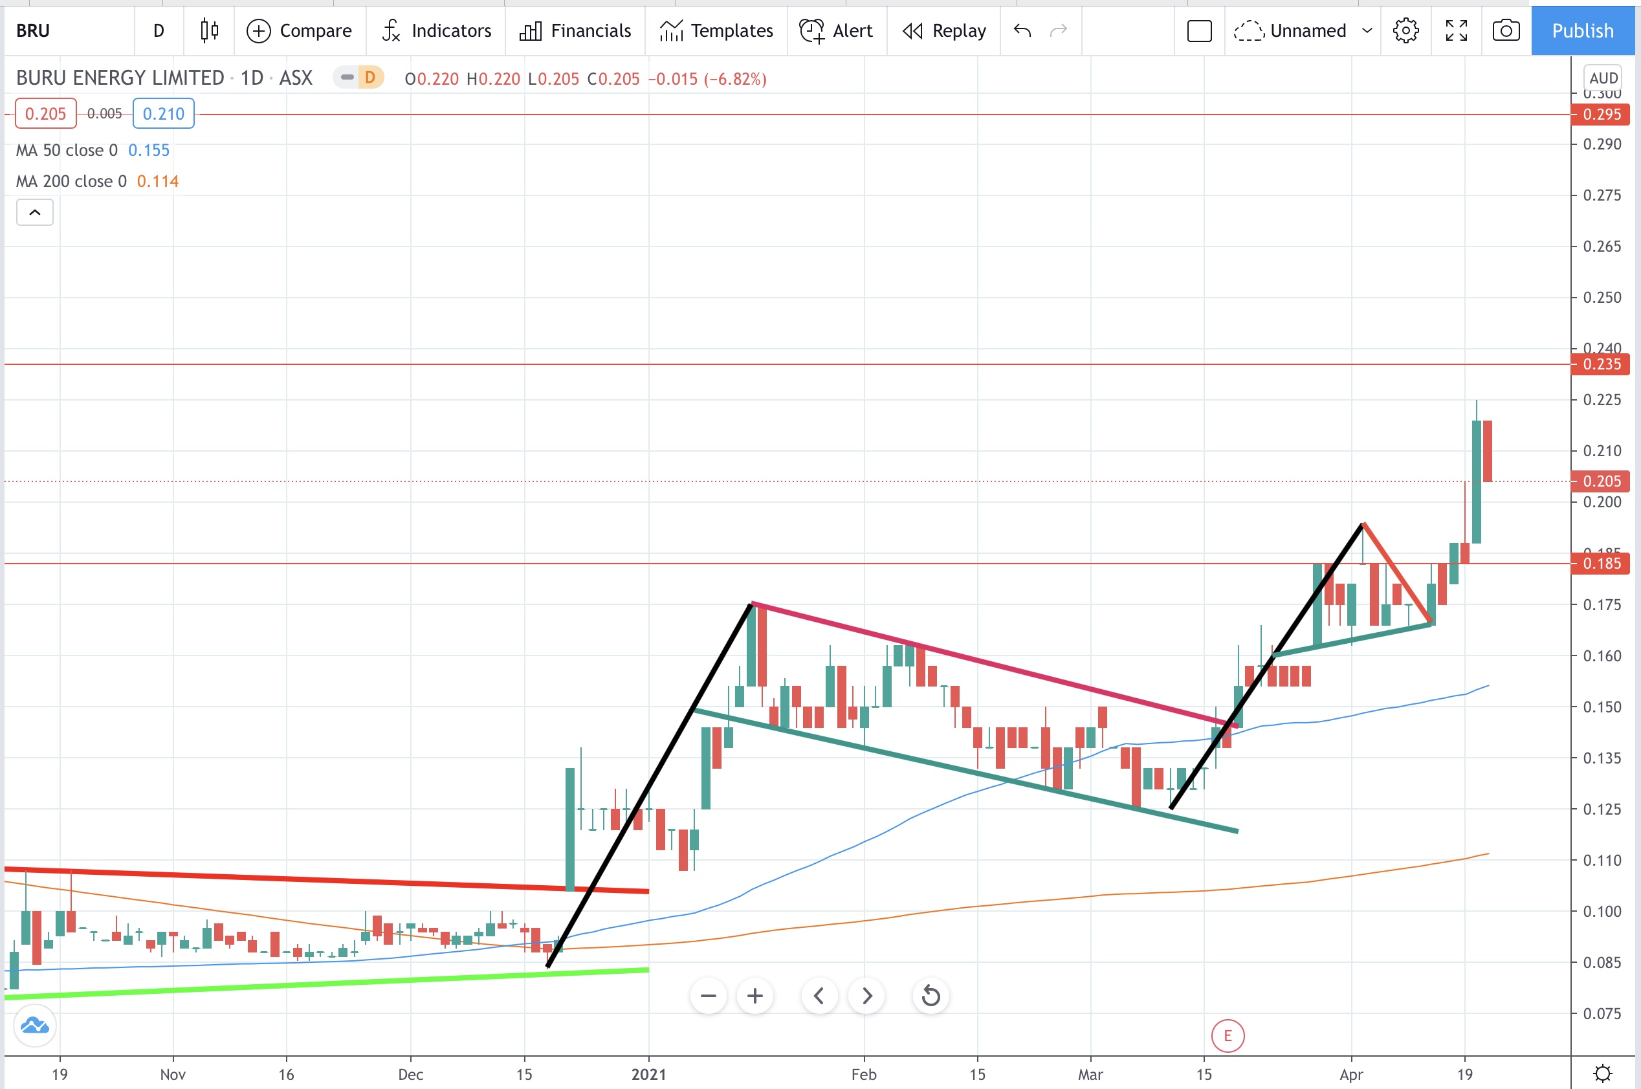The height and width of the screenshot is (1089, 1641).
Task: Click the AUD currency label
Action: [1603, 78]
